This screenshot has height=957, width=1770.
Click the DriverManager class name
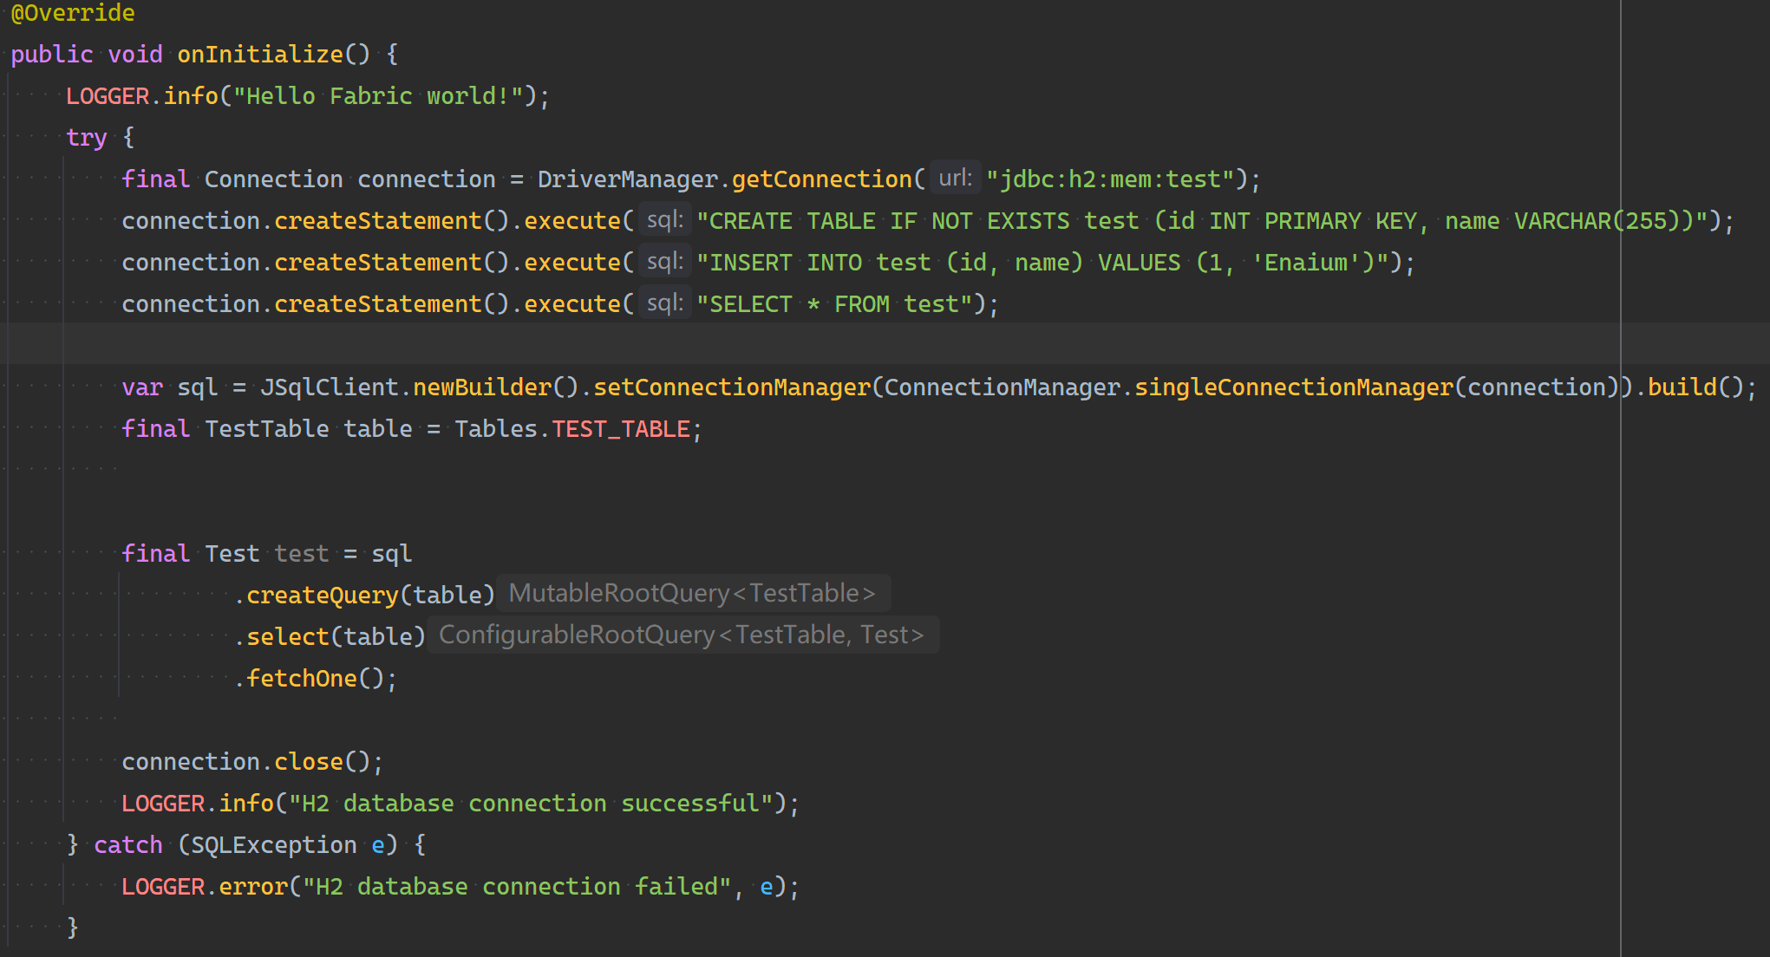pos(627,179)
